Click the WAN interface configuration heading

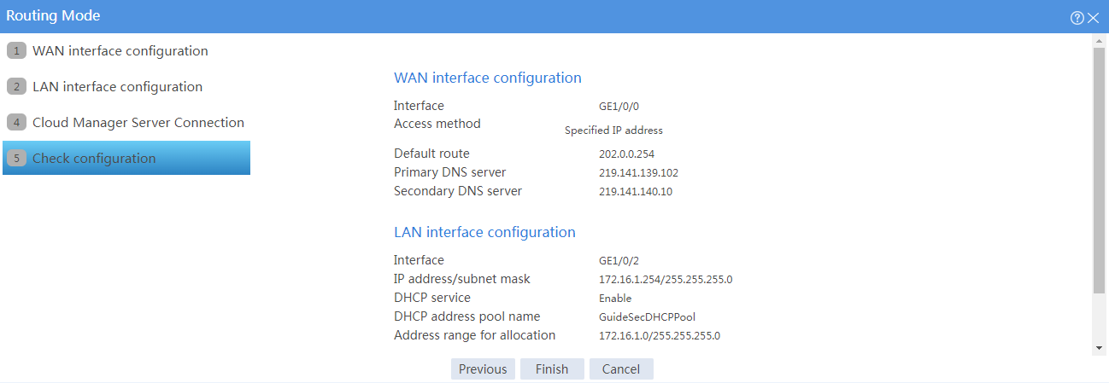point(488,78)
